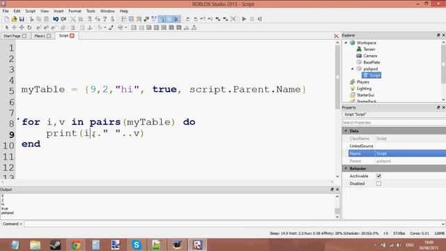Close the Script tab with red X
446x251 pixels.
tap(72, 36)
